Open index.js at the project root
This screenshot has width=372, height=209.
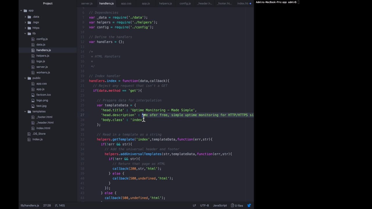tap(37, 139)
